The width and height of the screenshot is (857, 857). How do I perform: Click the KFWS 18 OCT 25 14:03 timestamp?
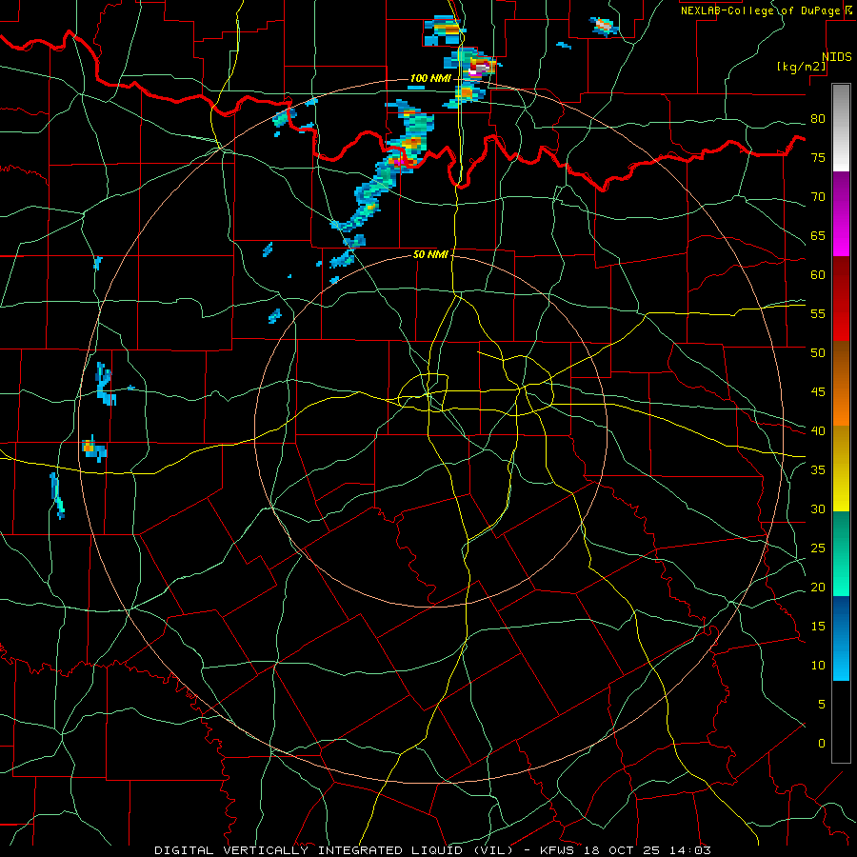coord(626,850)
